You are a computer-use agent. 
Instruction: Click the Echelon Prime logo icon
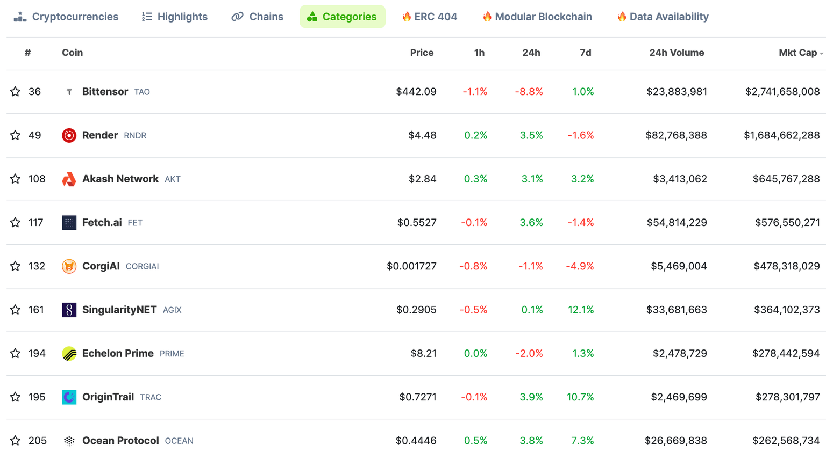[x=69, y=354]
